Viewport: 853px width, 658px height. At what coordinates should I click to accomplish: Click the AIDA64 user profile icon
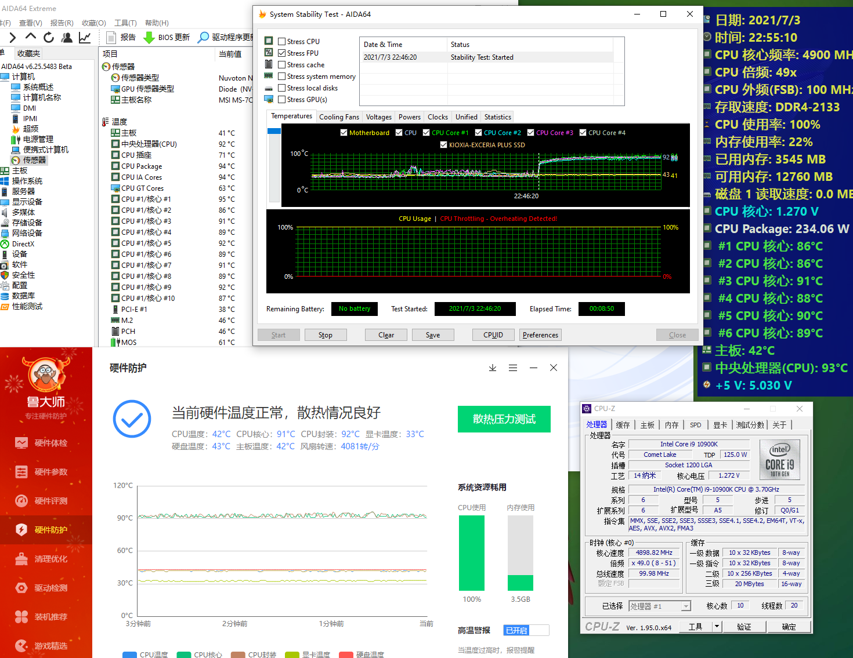[67, 38]
